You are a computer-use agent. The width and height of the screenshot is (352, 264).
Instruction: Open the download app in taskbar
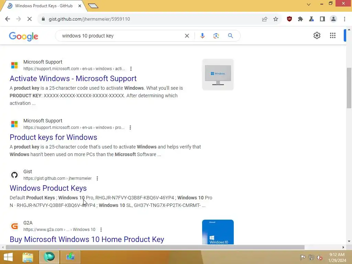tap(70, 257)
